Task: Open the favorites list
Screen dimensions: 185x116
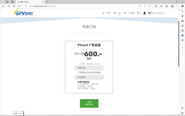Action: (161, 6)
